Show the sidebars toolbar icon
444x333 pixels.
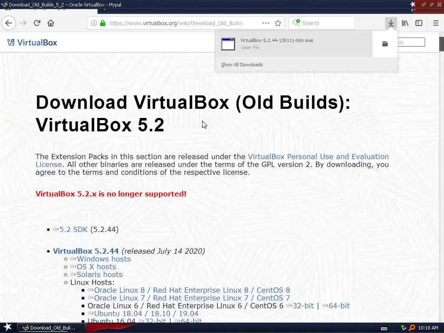coord(419,23)
